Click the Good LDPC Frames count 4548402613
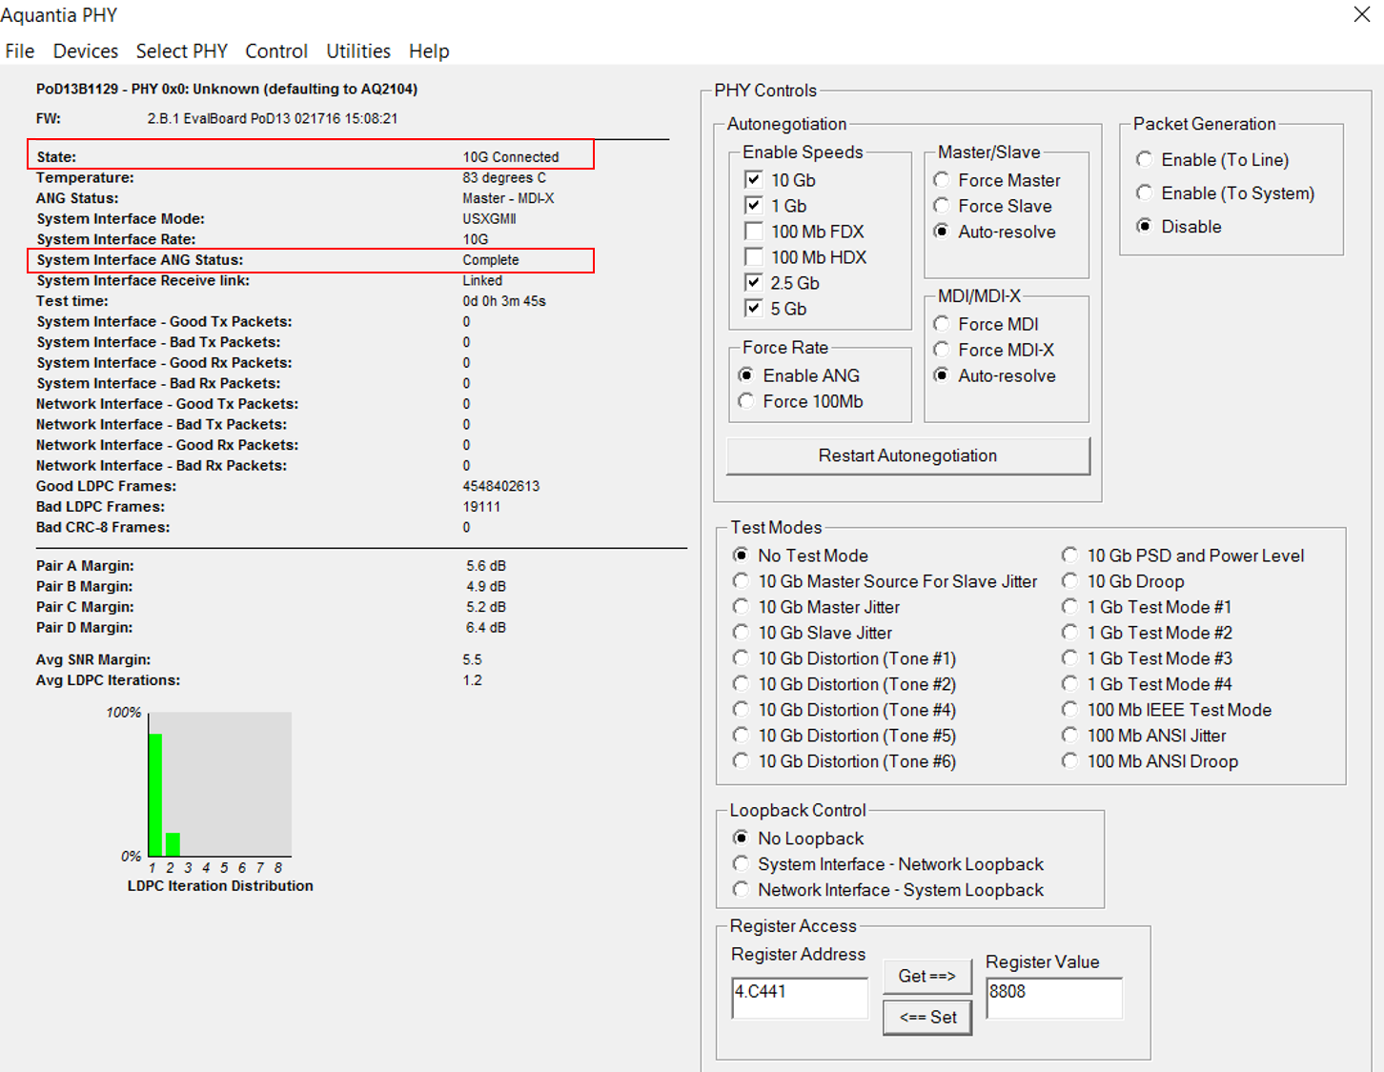Image resolution: width=1384 pixels, height=1072 pixels. pos(501,486)
